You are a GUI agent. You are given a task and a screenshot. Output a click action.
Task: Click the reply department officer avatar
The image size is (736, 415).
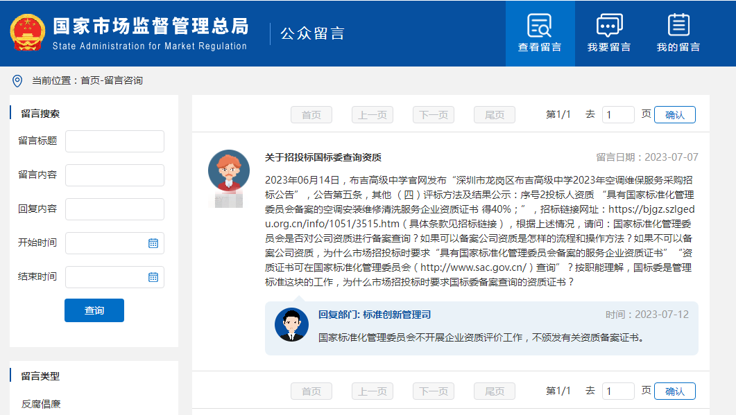pyautogui.click(x=291, y=324)
